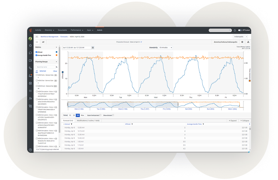Screen dimensions: 278x180
Task: Click the help question mark icon
Action: [x=30, y=150]
